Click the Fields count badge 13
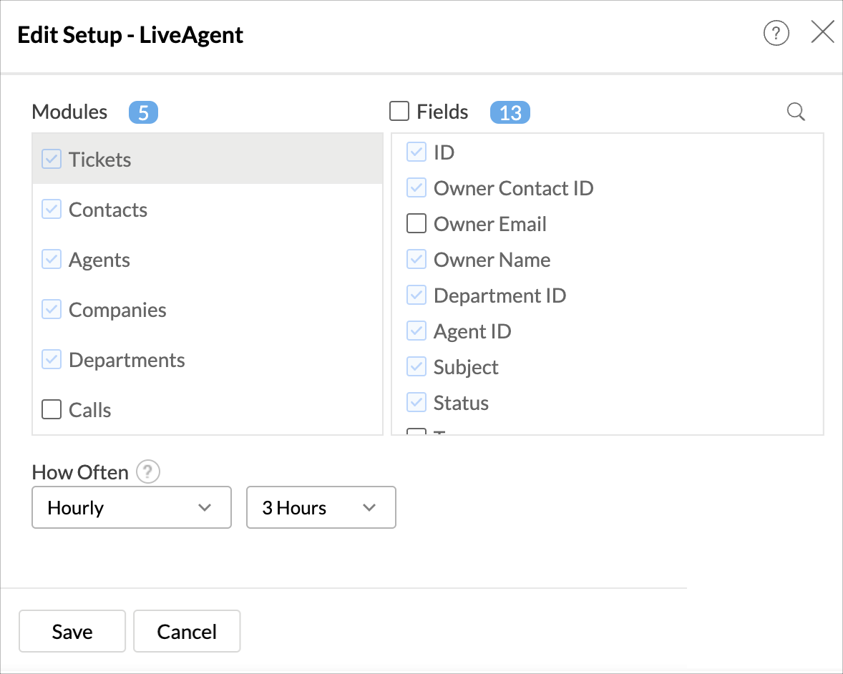 pyautogui.click(x=510, y=112)
